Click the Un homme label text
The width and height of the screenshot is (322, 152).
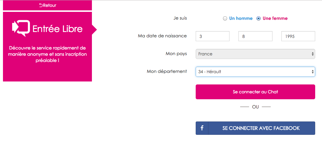point(241,18)
